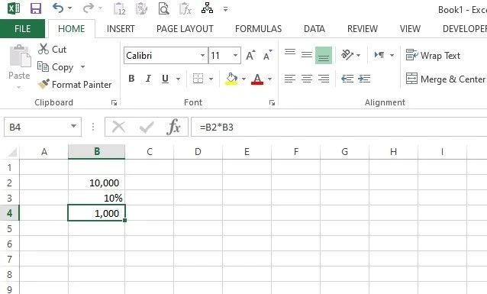The width and height of the screenshot is (487, 294).
Task: Click the Save icon in Quick Access Toolbar
Action: [36, 8]
